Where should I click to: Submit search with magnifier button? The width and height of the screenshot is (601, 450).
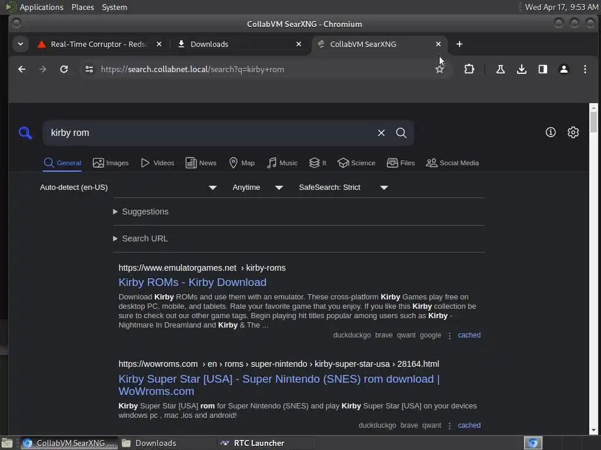pyautogui.click(x=401, y=133)
